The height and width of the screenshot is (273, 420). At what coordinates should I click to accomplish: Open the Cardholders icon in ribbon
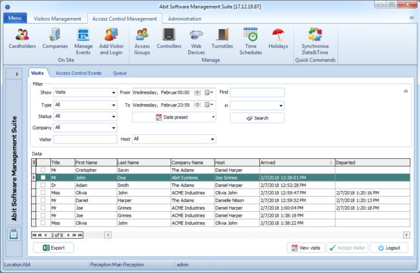click(23, 38)
